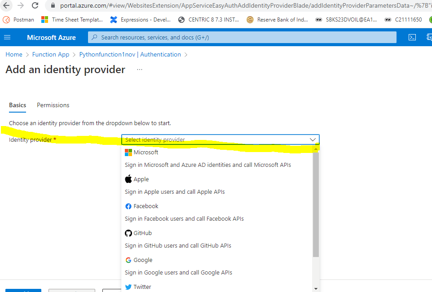This screenshot has width=432, height=292.
Task: Click the Microsoft logo beside the Microsoft option
Action: click(x=128, y=152)
